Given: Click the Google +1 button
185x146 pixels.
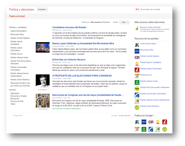Looking at the screenshot, I should coord(137,9).
